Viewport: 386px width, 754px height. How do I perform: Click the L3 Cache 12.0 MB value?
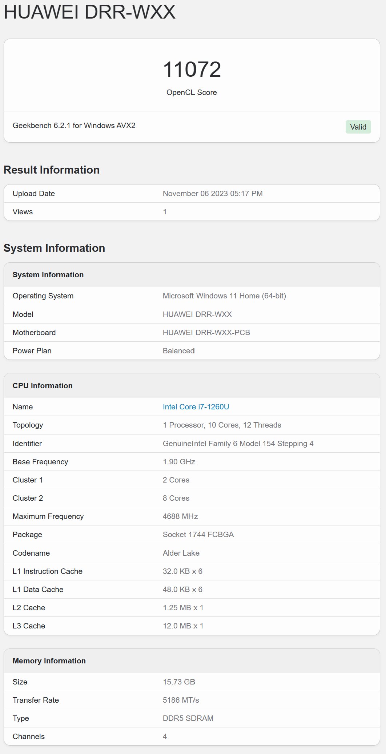pos(183,626)
